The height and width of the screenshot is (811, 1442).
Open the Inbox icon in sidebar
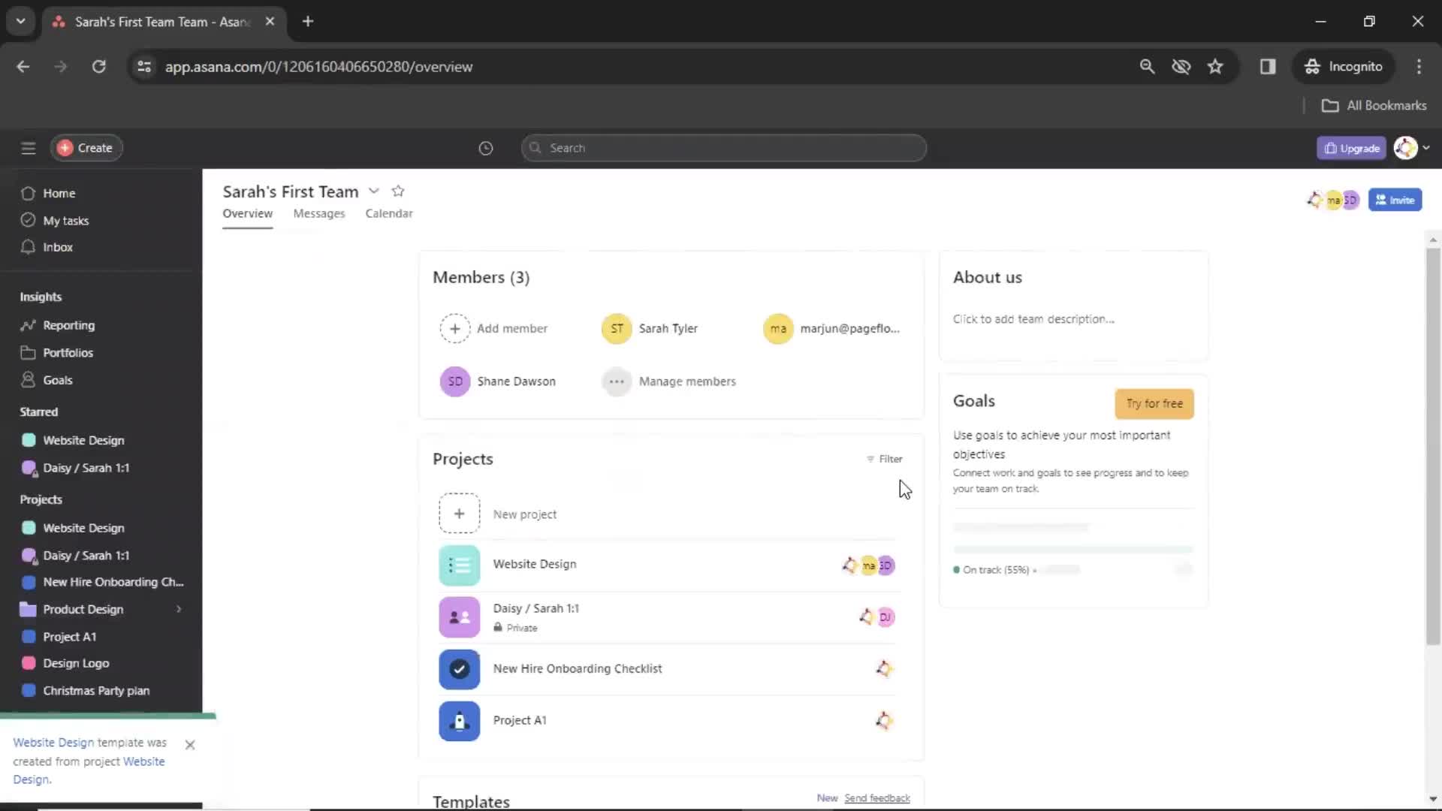(28, 246)
